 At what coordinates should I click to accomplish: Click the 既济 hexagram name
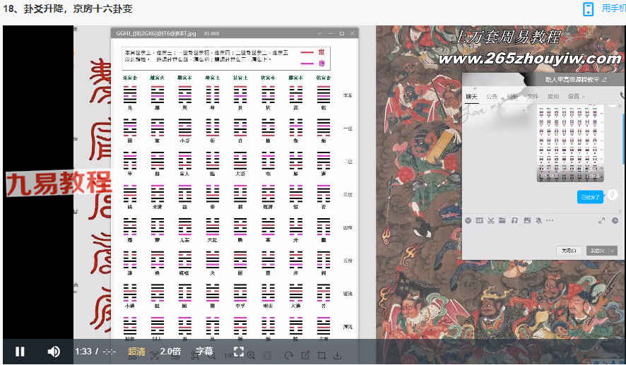coord(268,207)
